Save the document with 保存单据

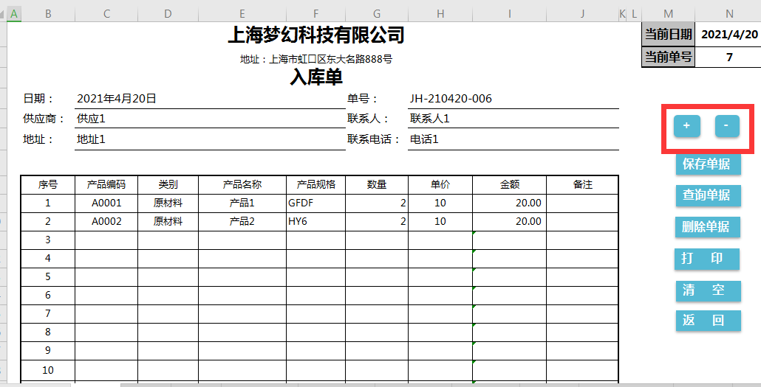point(708,164)
